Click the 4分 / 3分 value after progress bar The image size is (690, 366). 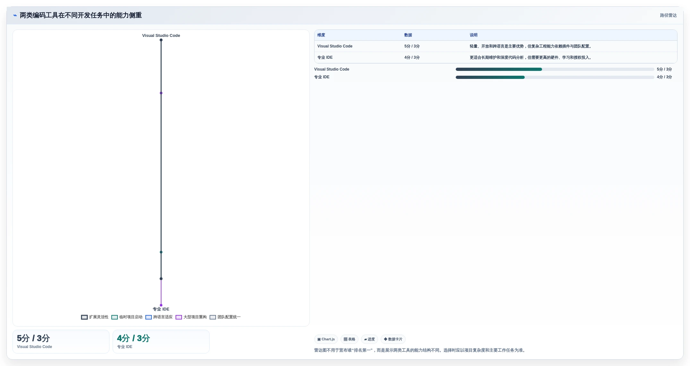664,77
